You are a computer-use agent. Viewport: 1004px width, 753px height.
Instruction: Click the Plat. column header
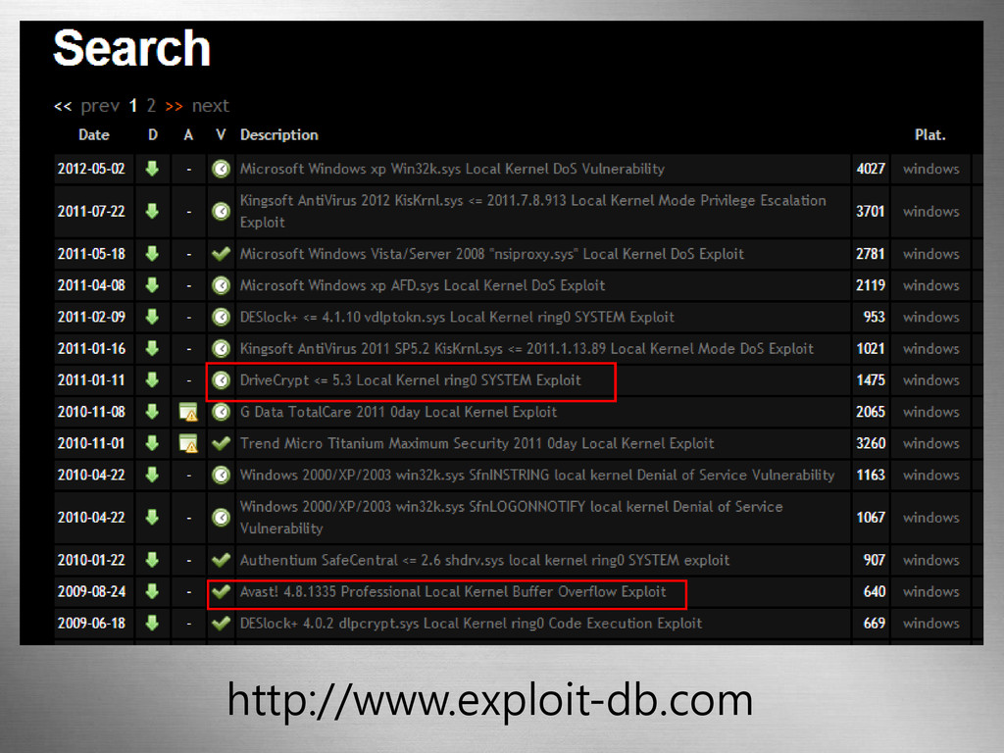click(x=929, y=135)
